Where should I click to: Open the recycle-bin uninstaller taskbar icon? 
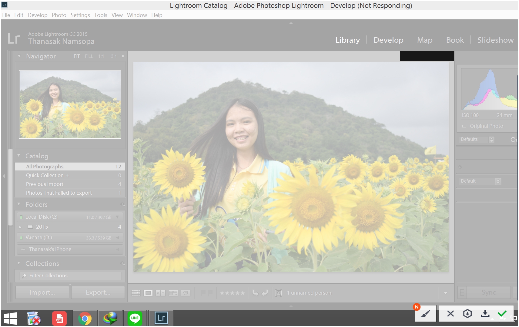pos(34,318)
